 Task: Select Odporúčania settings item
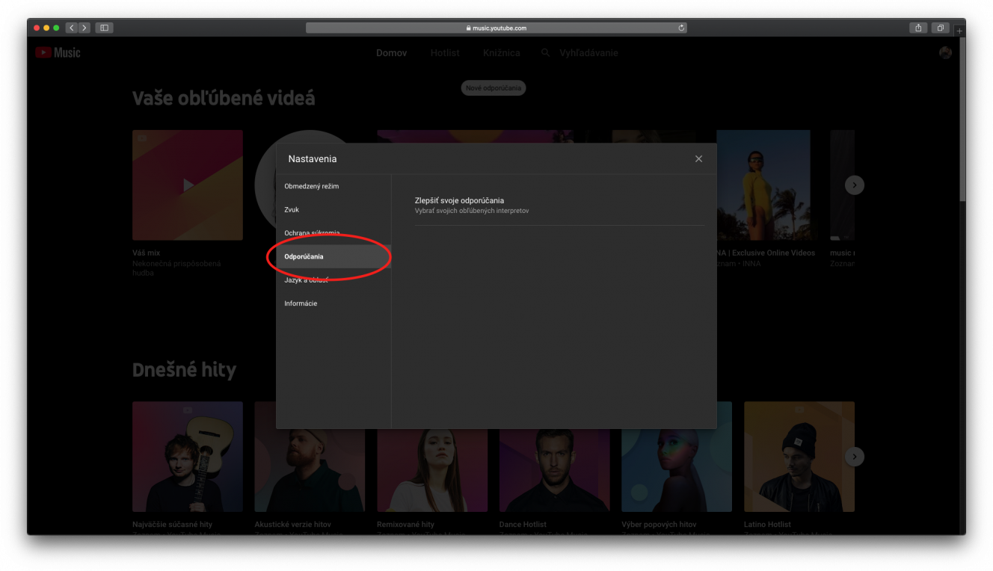click(333, 256)
